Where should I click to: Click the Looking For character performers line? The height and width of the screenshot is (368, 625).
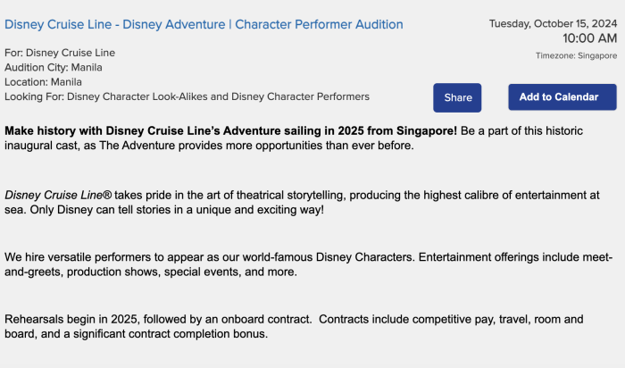pos(187,96)
